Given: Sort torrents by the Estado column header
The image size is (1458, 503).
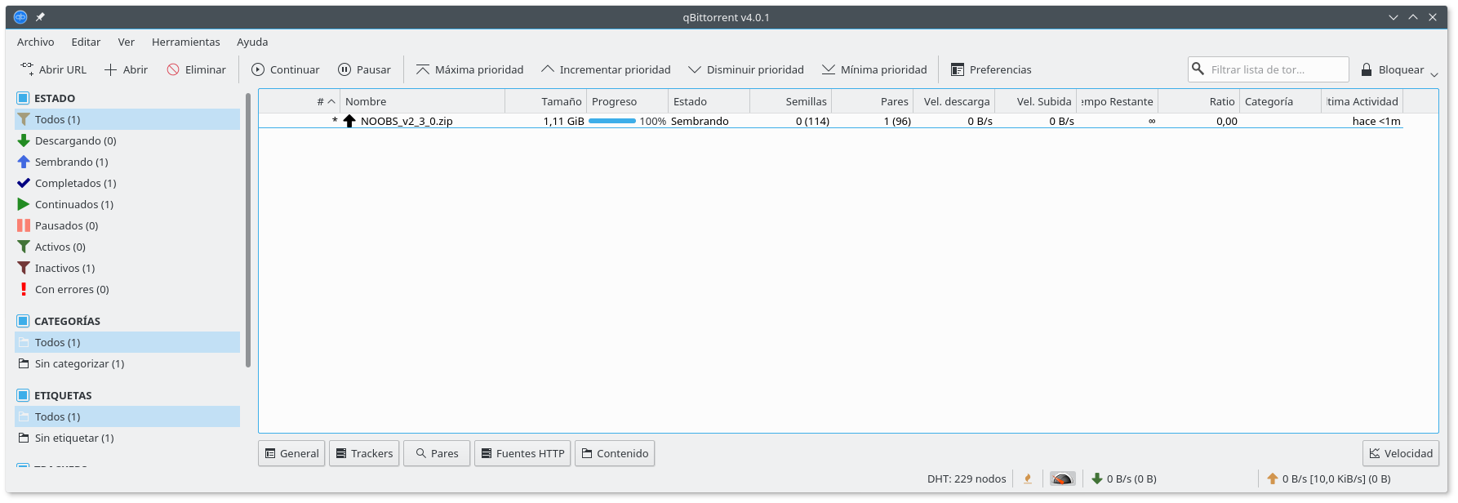Looking at the screenshot, I should click(x=709, y=101).
